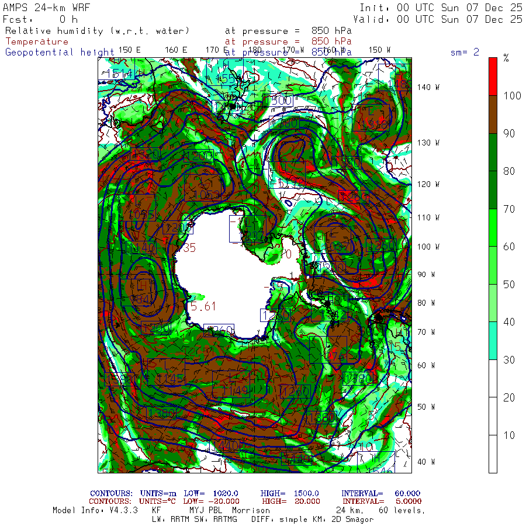Select the '150 E' longitude label on top axis

pos(129,50)
